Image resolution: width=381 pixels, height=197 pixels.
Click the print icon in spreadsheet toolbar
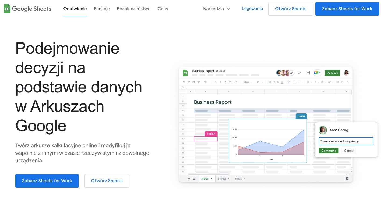pyautogui.click(x=194, y=82)
